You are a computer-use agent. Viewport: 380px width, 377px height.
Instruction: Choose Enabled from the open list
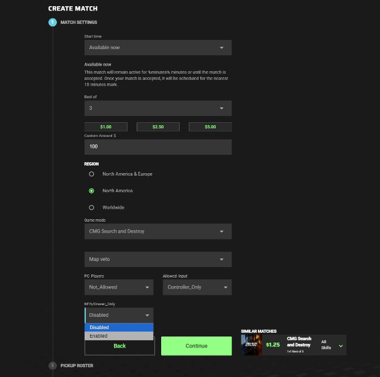coord(119,336)
